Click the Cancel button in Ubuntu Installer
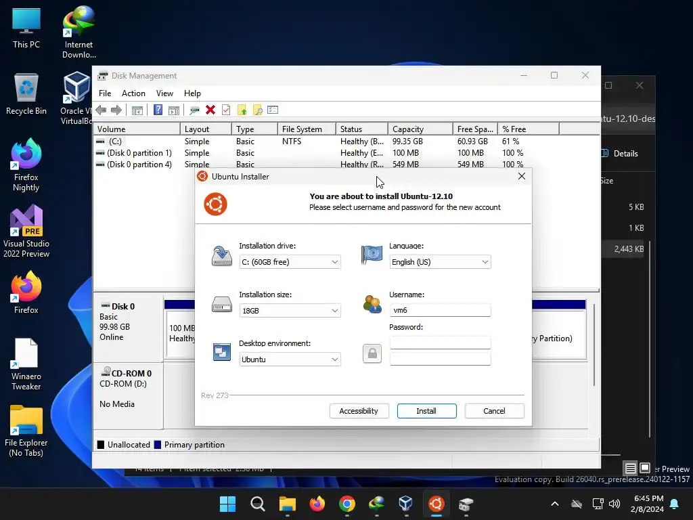Viewport: 693px width, 520px height. [x=494, y=411]
